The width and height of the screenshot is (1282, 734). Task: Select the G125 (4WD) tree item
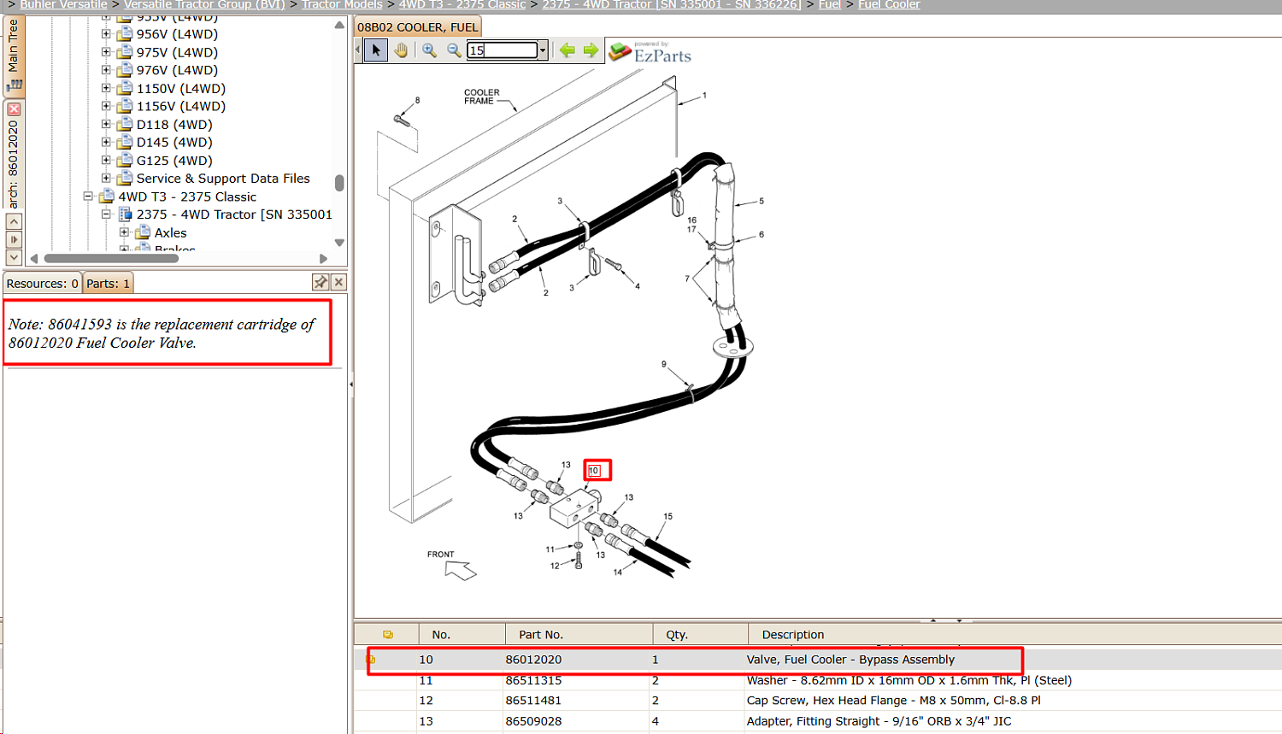tap(174, 161)
